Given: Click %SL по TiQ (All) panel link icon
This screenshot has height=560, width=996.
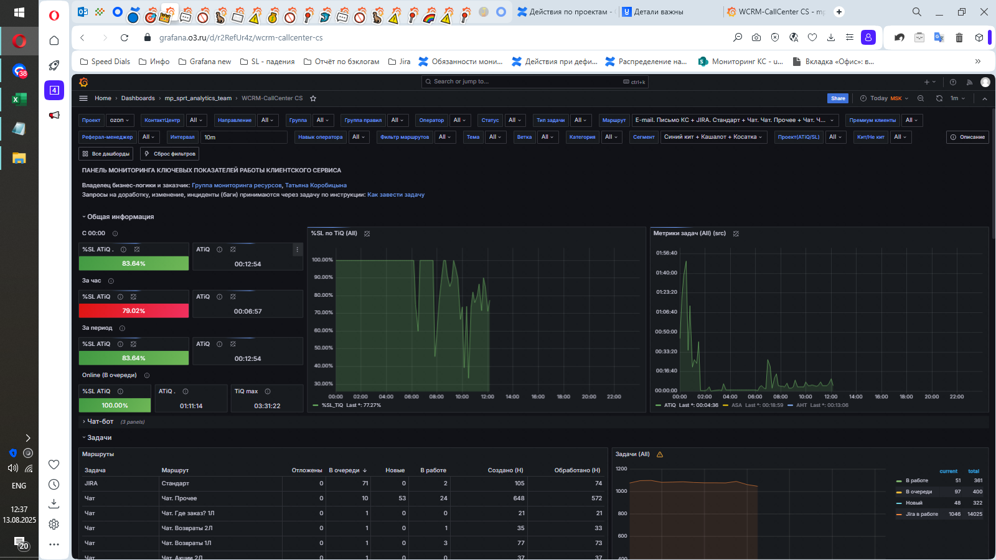Looking at the screenshot, I should pyautogui.click(x=367, y=233).
